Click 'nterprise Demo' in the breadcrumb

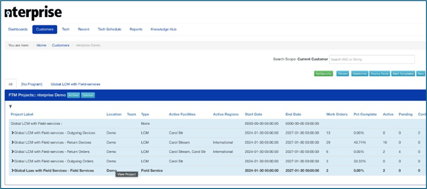click(x=88, y=45)
